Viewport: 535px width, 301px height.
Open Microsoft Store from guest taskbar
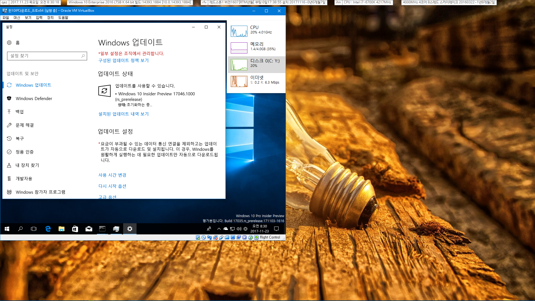click(x=75, y=229)
